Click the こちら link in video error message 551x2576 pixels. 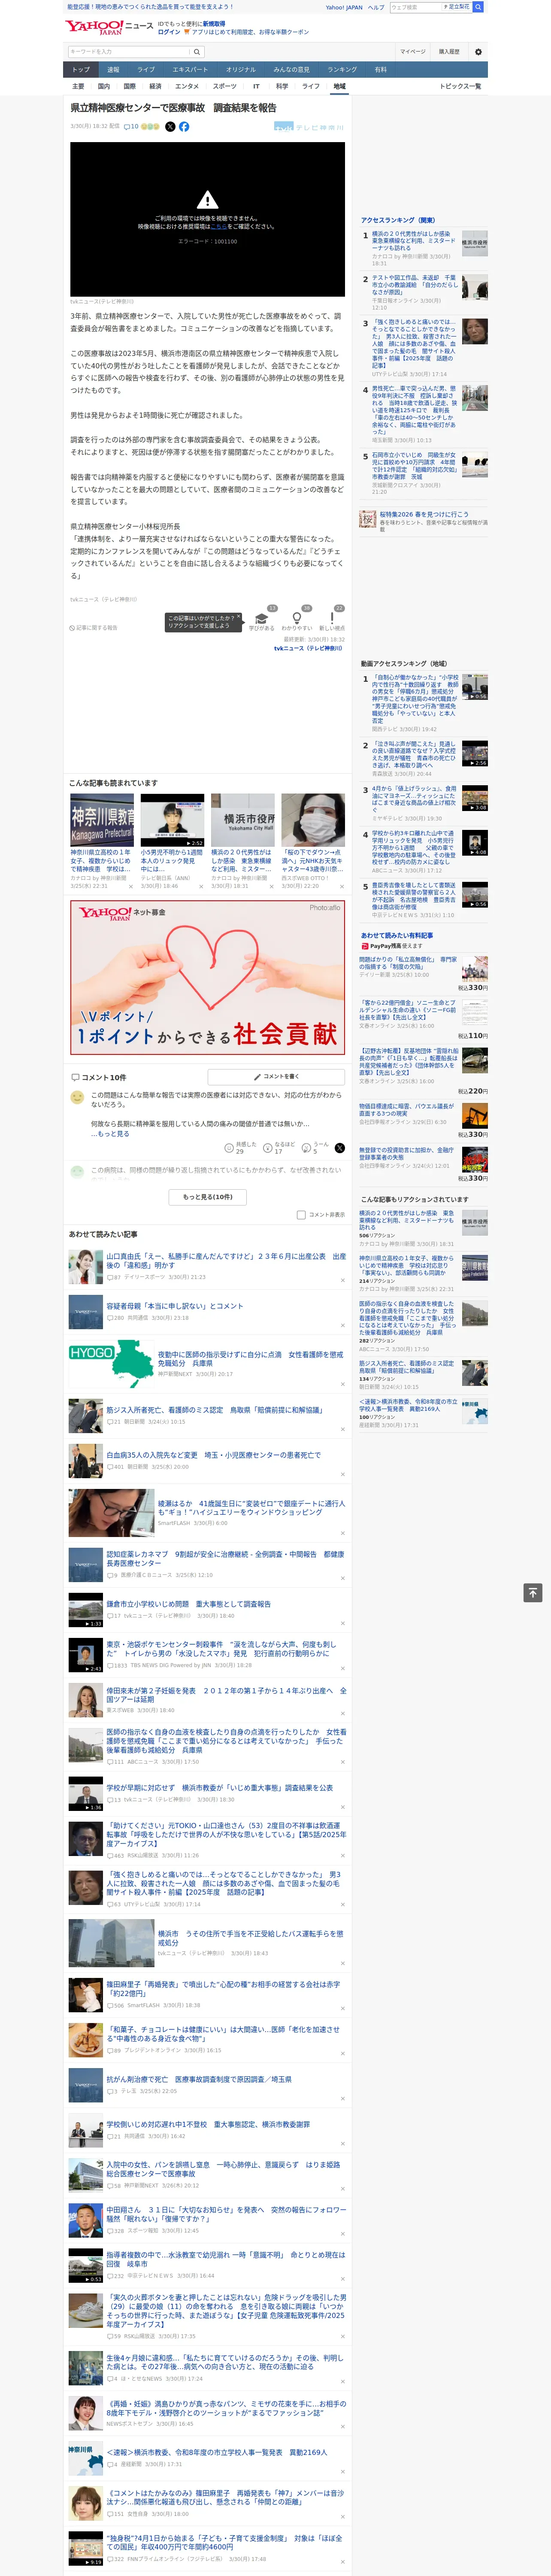(x=218, y=227)
